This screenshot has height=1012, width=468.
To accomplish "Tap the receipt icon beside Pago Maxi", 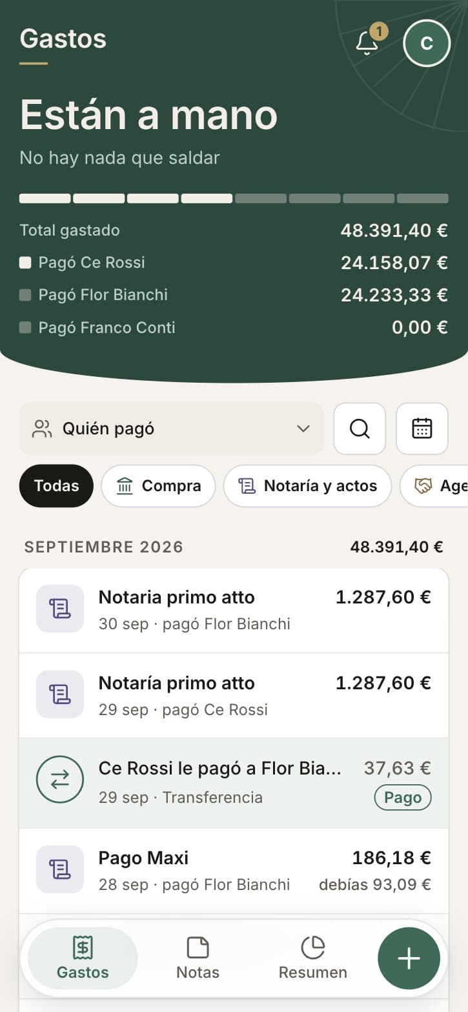I will coord(60,869).
